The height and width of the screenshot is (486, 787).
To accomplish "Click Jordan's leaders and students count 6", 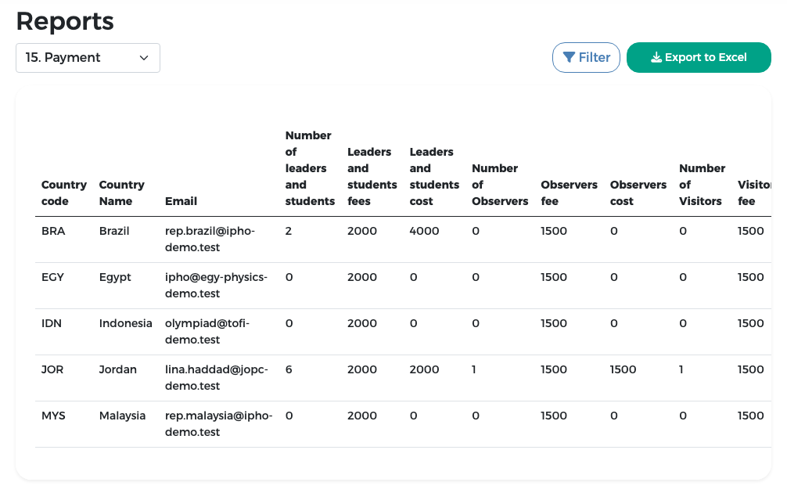I will (x=289, y=369).
